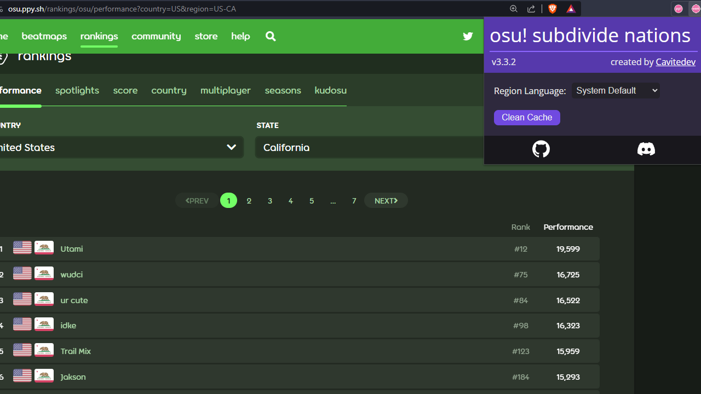
Task: Open the beatmaps nav menu
Action: pyautogui.click(x=44, y=36)
